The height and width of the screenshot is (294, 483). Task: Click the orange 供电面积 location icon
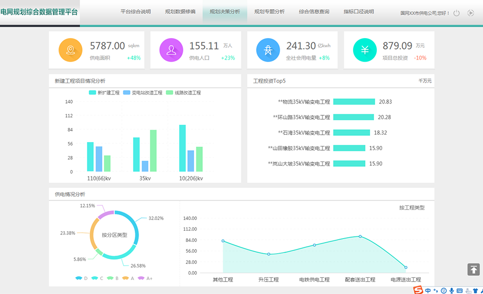point(70,50)
